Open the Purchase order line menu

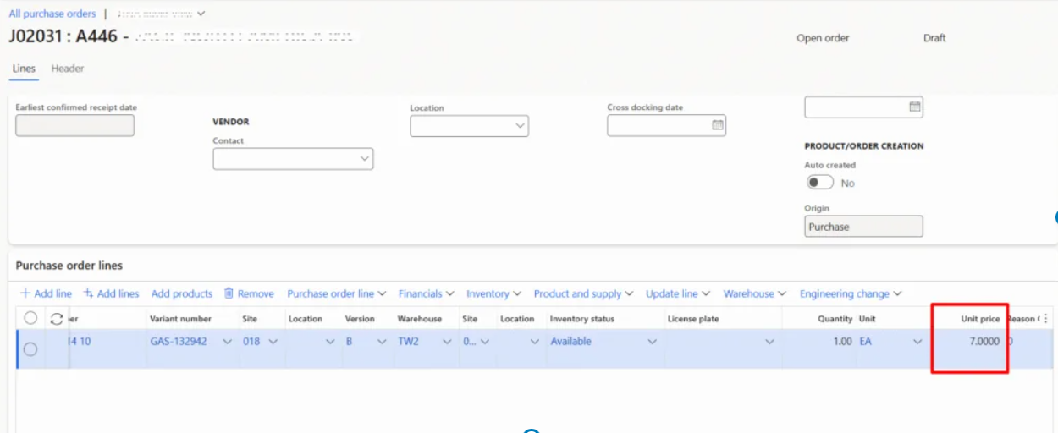(337, 293)
